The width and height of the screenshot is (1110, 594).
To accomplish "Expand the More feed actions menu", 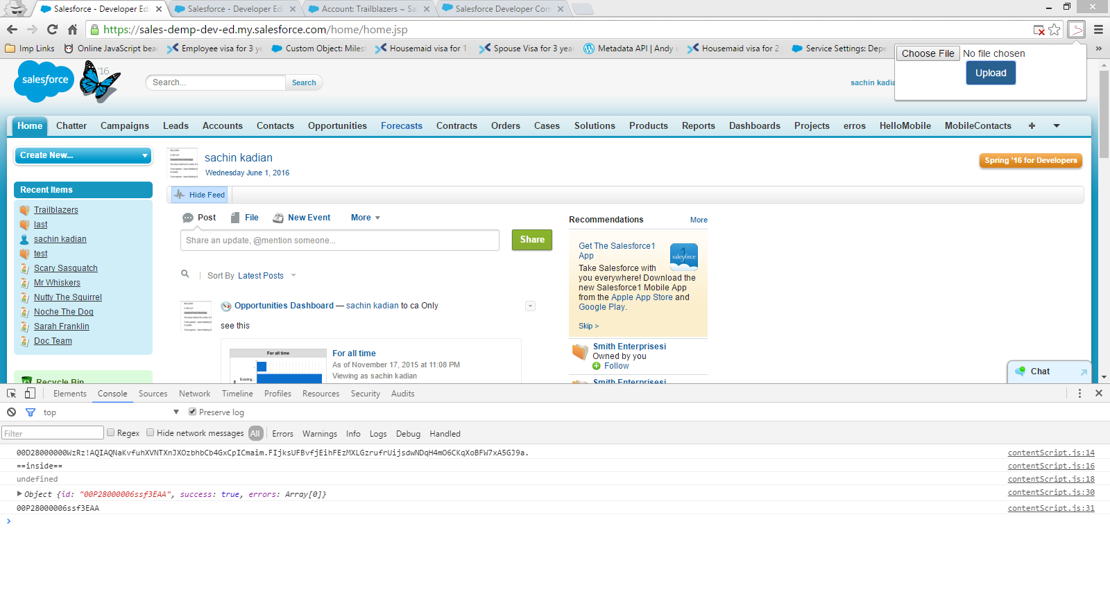I will coord(366,218).
